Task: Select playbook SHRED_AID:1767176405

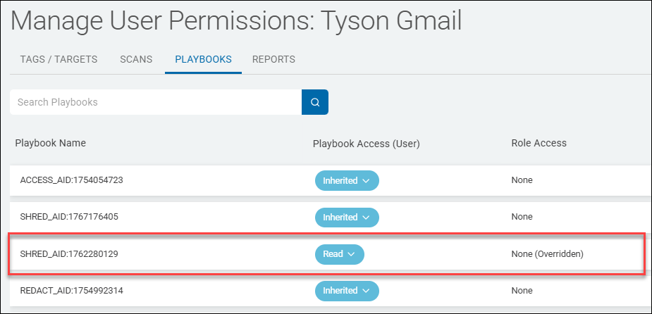Action: pos(69,217)
